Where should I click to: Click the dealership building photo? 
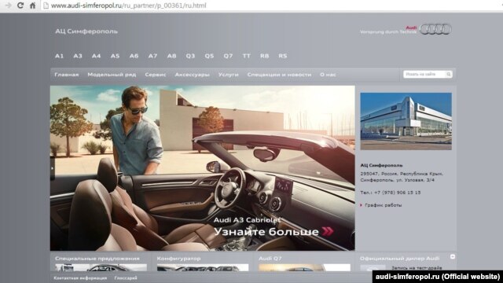(406, 121)
